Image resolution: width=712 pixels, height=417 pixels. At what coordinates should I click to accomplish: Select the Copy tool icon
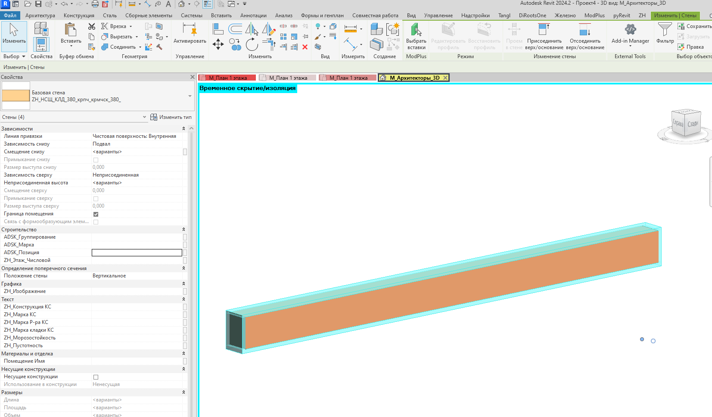tap(235, 44)
